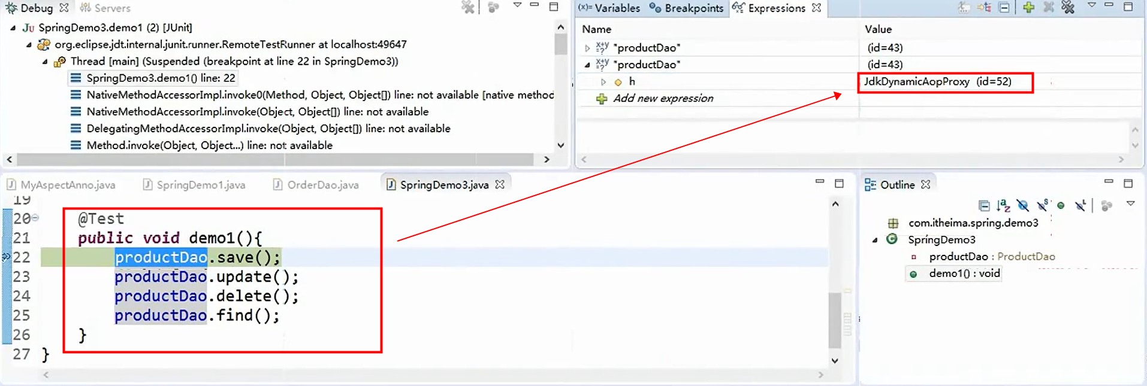Toggle Hide Non-Public Members green dot icon
This screenshot has width=1147, height=386.
[1061, 206]
